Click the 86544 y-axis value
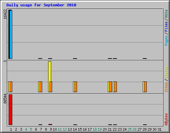The width and height of the screenshot is (170, 133). [5, 99]
